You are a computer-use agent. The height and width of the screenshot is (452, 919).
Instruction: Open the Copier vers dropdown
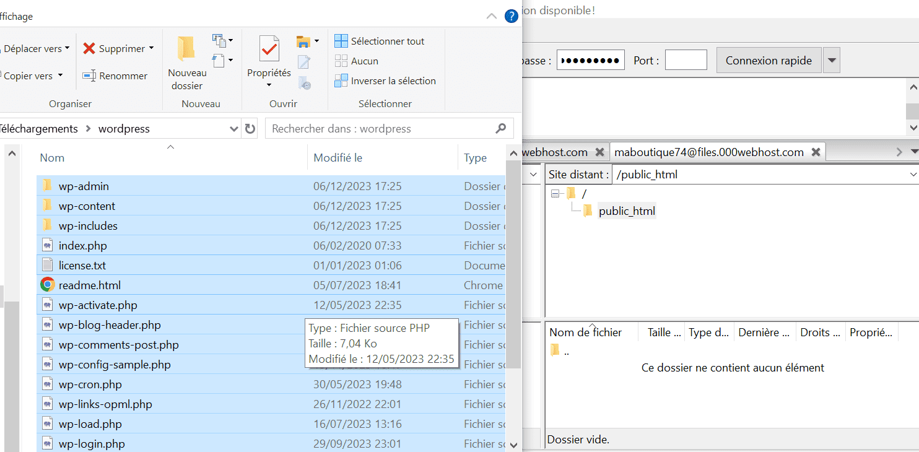point(60,76)
